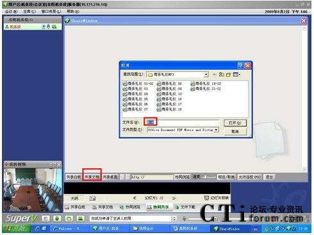Click the 文件名 filename input field
Screen dimensions: 314x235
[x=183, y=122]
